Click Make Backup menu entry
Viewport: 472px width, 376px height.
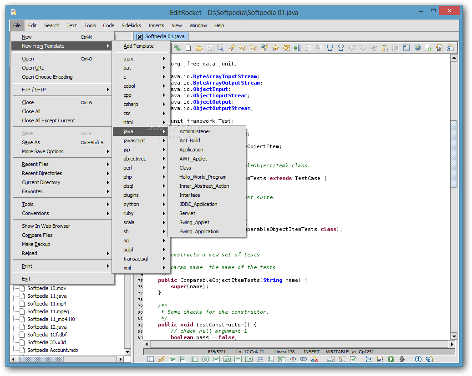coord(62,244)
